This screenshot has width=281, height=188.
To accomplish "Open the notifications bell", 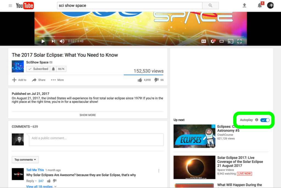I will tap(260, 6).
